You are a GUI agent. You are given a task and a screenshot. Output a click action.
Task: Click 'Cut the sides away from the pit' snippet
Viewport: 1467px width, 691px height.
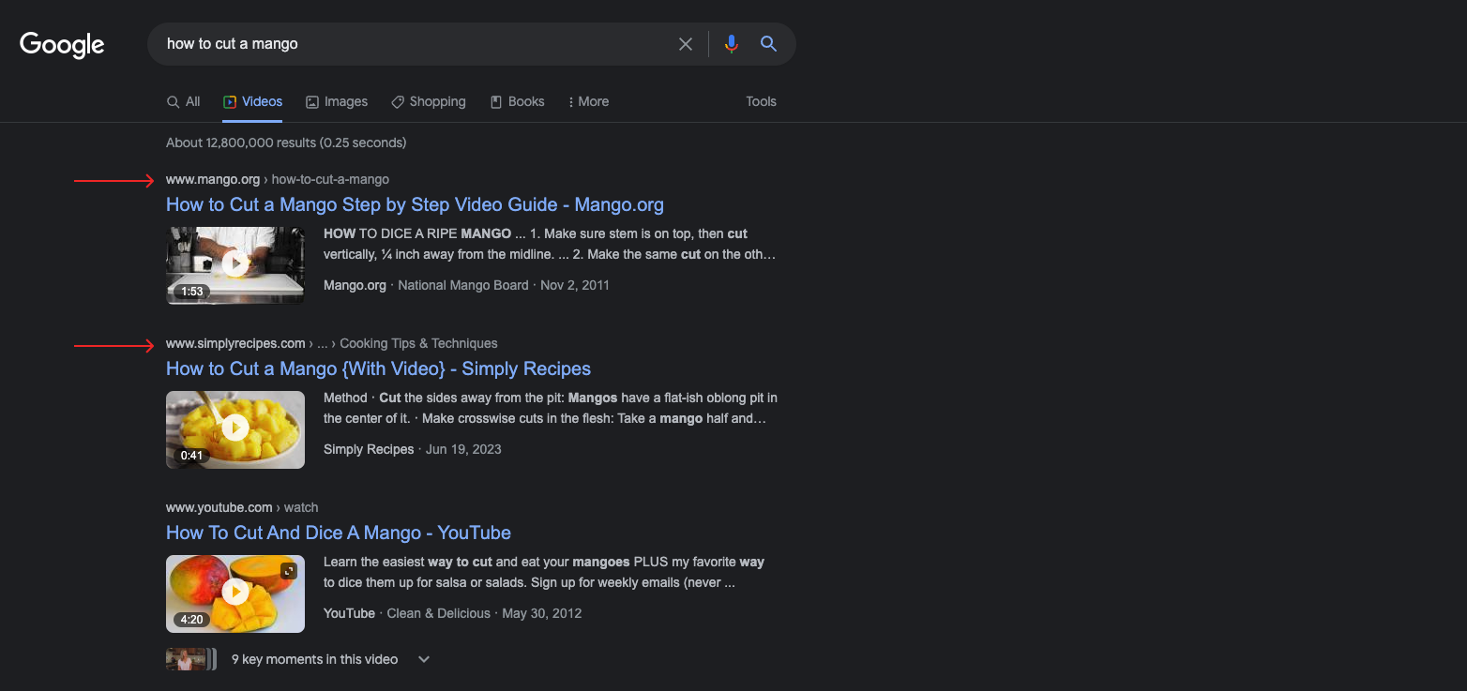[x=551, y=408]
